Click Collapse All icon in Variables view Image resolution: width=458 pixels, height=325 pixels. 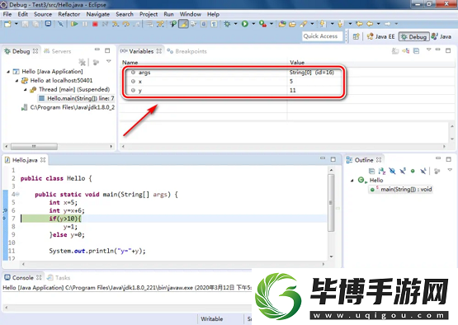click(x=417, y=51)
